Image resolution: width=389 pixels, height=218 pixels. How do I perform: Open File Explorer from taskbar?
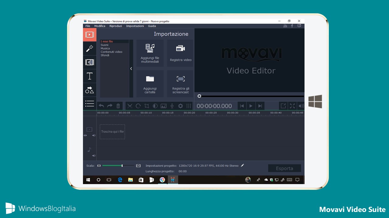[130, 180]
